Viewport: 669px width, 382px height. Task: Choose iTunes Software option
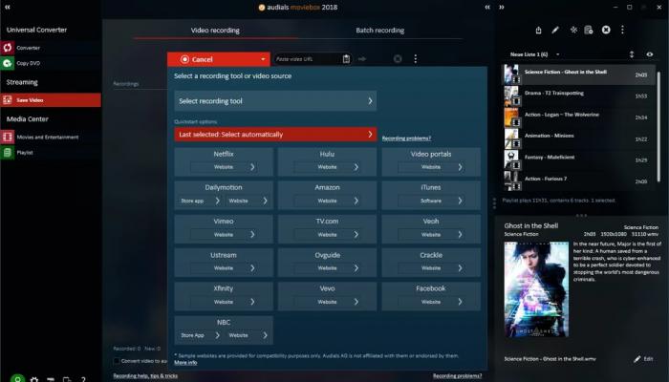pos(431,201)
